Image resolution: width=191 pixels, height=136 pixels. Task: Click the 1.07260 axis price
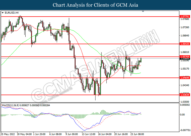[x=185, y=27]
